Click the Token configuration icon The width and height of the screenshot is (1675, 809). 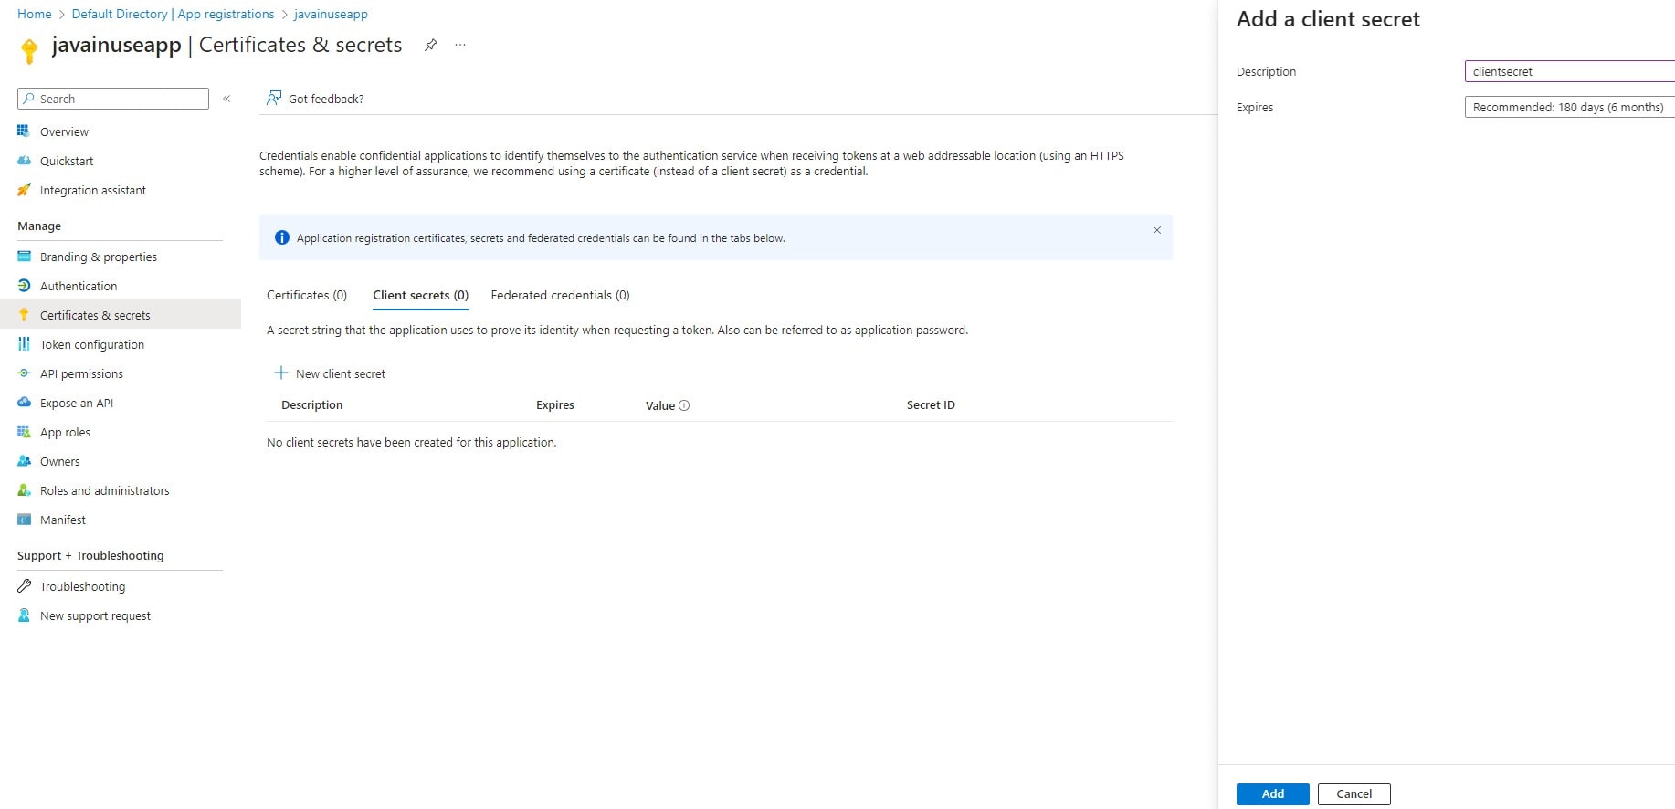tap(24, 344)
